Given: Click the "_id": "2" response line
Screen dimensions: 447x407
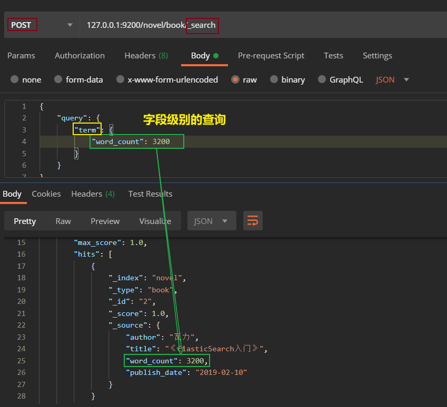Looking at the screenshot, I should [132, 301].
